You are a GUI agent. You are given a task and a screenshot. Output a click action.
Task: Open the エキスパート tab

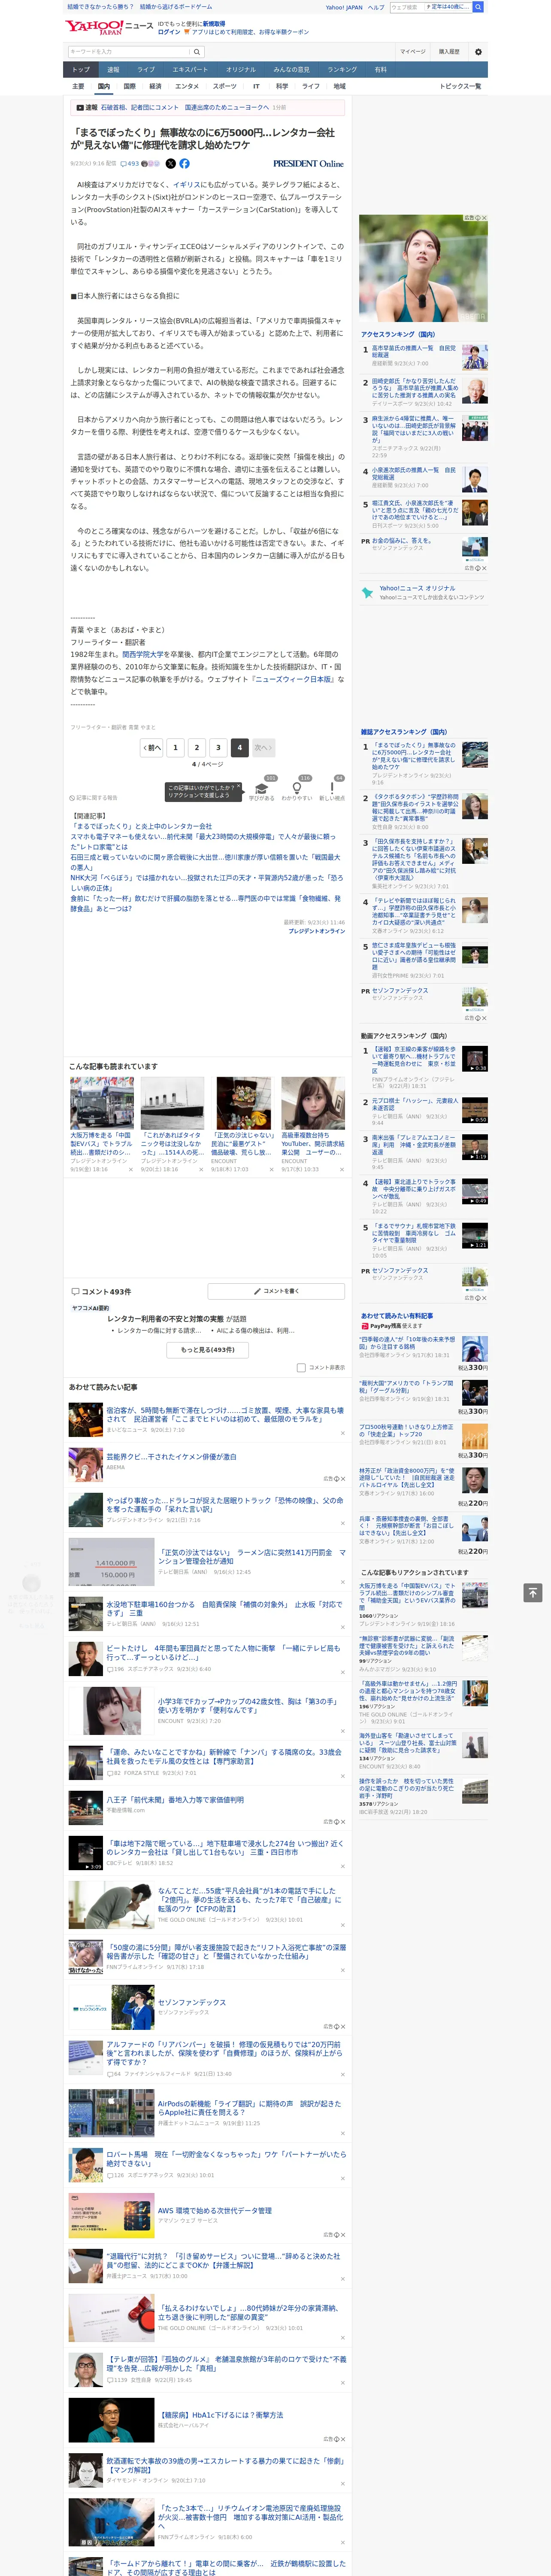(190, 69)
